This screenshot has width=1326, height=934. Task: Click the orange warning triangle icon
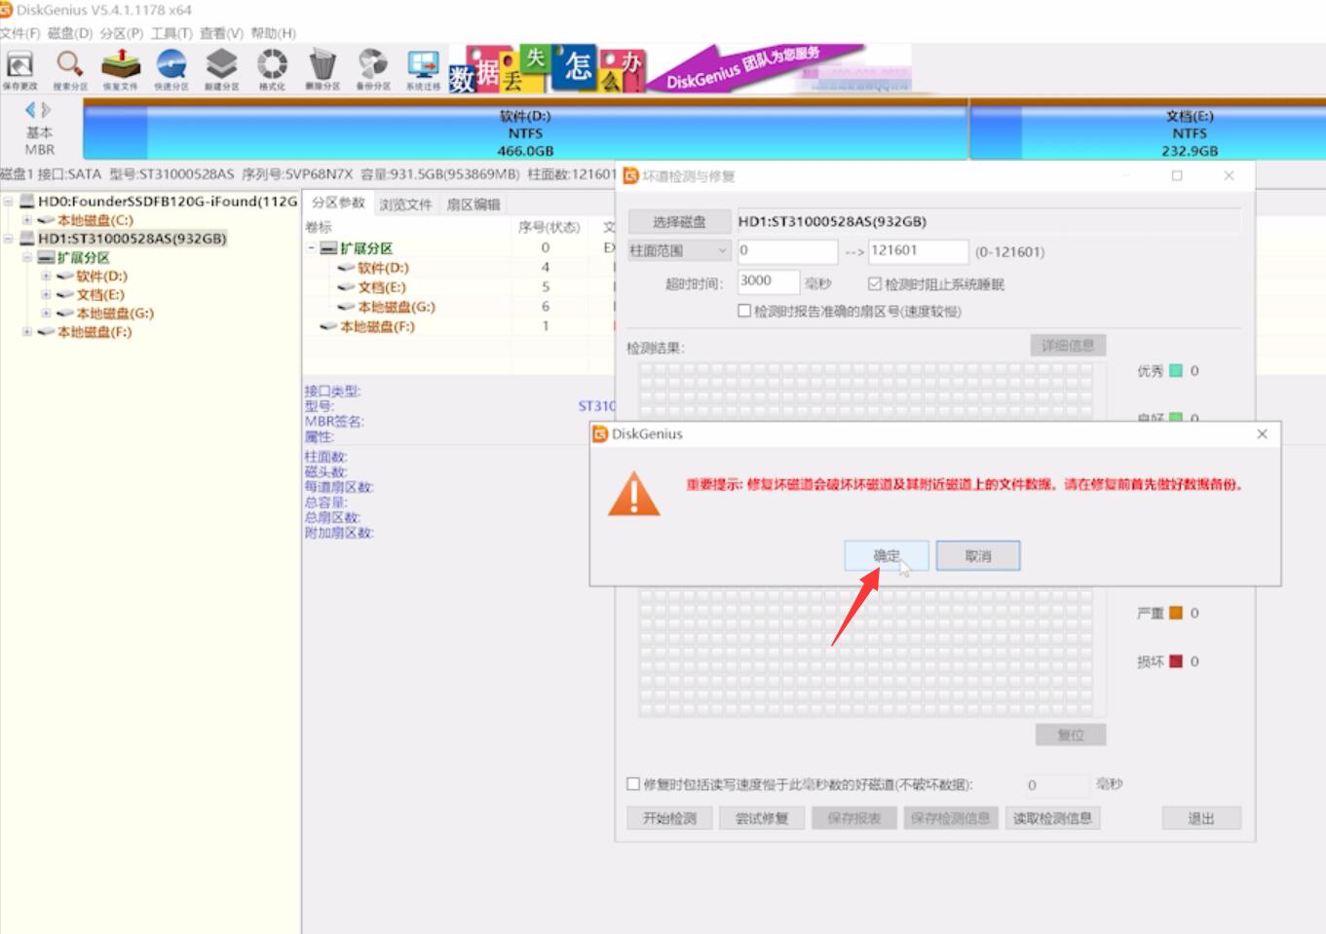point(633,494)
